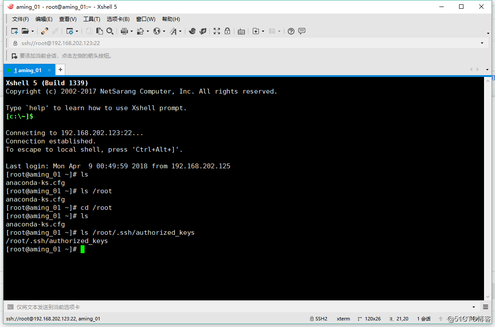Click the 1 会话 session count status entry
Screen dimensions: 495x327
coord(424,319)
